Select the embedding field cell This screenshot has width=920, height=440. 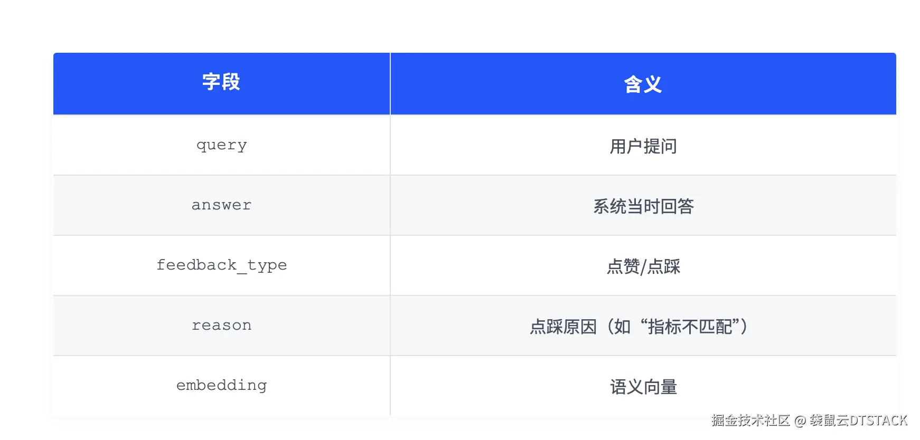click(221, 386)
